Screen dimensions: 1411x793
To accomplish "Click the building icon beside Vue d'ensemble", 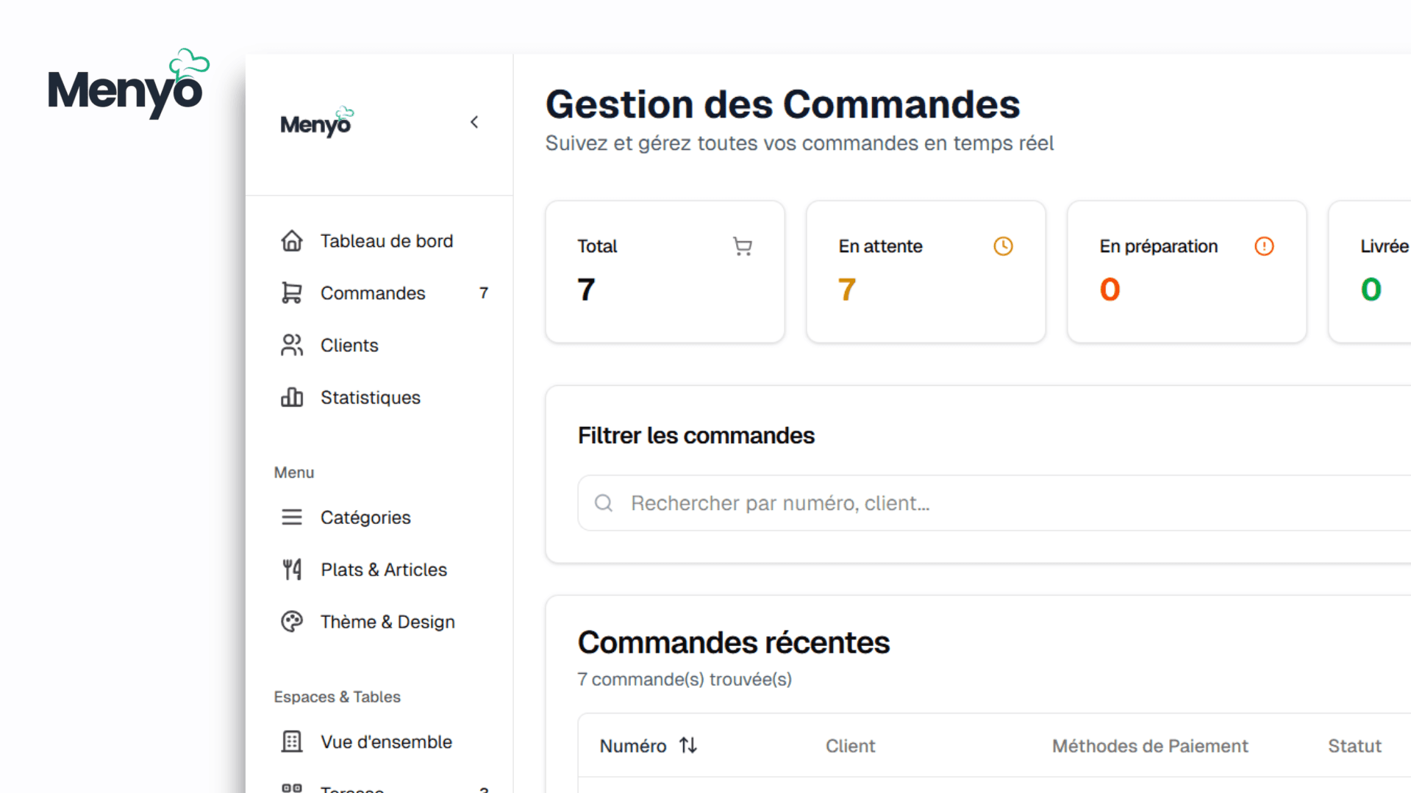I will (292, 742).
